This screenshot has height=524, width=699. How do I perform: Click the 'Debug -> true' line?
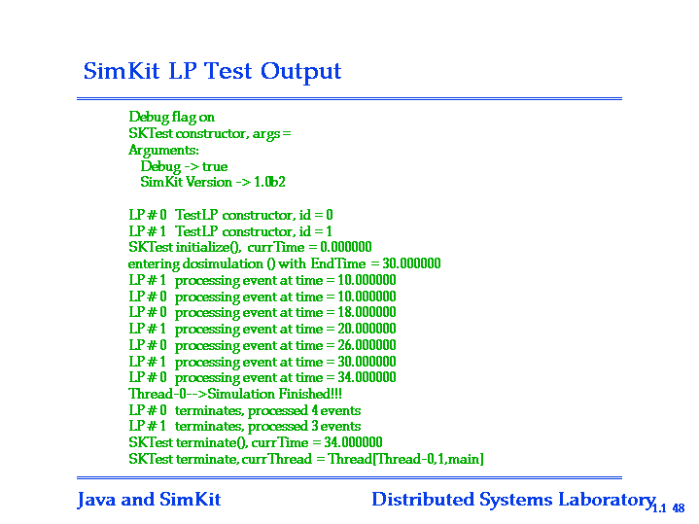click(x=184, y=166)
